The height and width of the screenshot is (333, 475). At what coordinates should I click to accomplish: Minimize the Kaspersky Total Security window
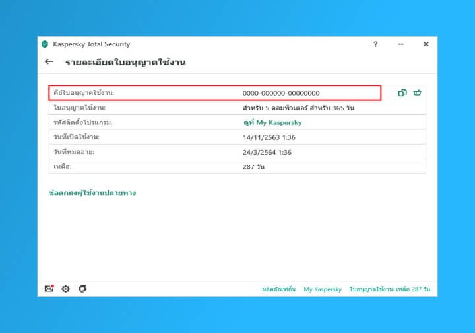(x=400, y=44)
